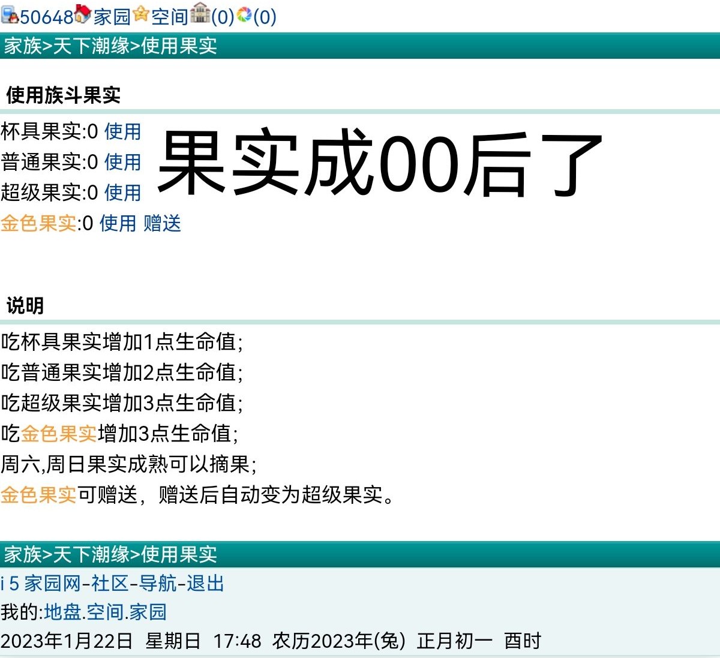Open 家园 link in the top bar
This screenshot has width=720, height=658.
coord(112,17)
